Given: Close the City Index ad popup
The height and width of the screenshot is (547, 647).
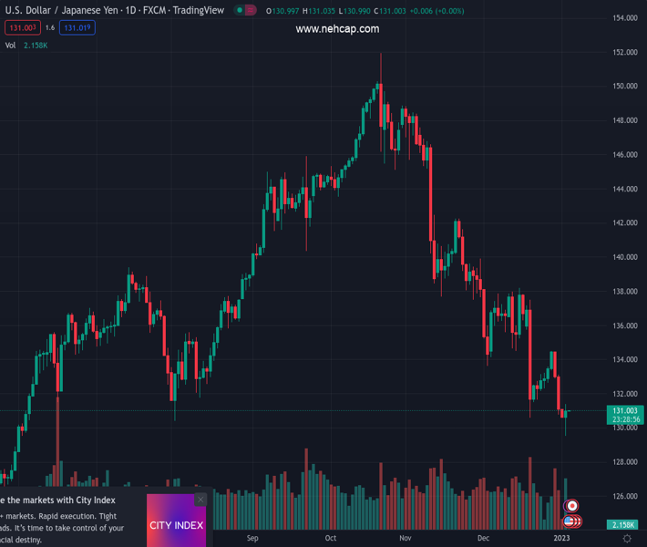Looking at the screenshot, I should (x=200, y=500).
